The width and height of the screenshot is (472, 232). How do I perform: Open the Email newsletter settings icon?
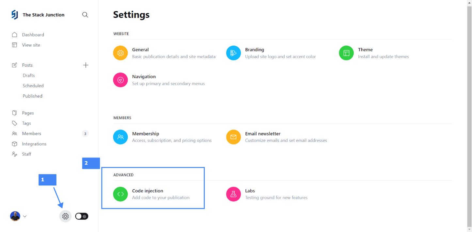[x=233, y=137]
